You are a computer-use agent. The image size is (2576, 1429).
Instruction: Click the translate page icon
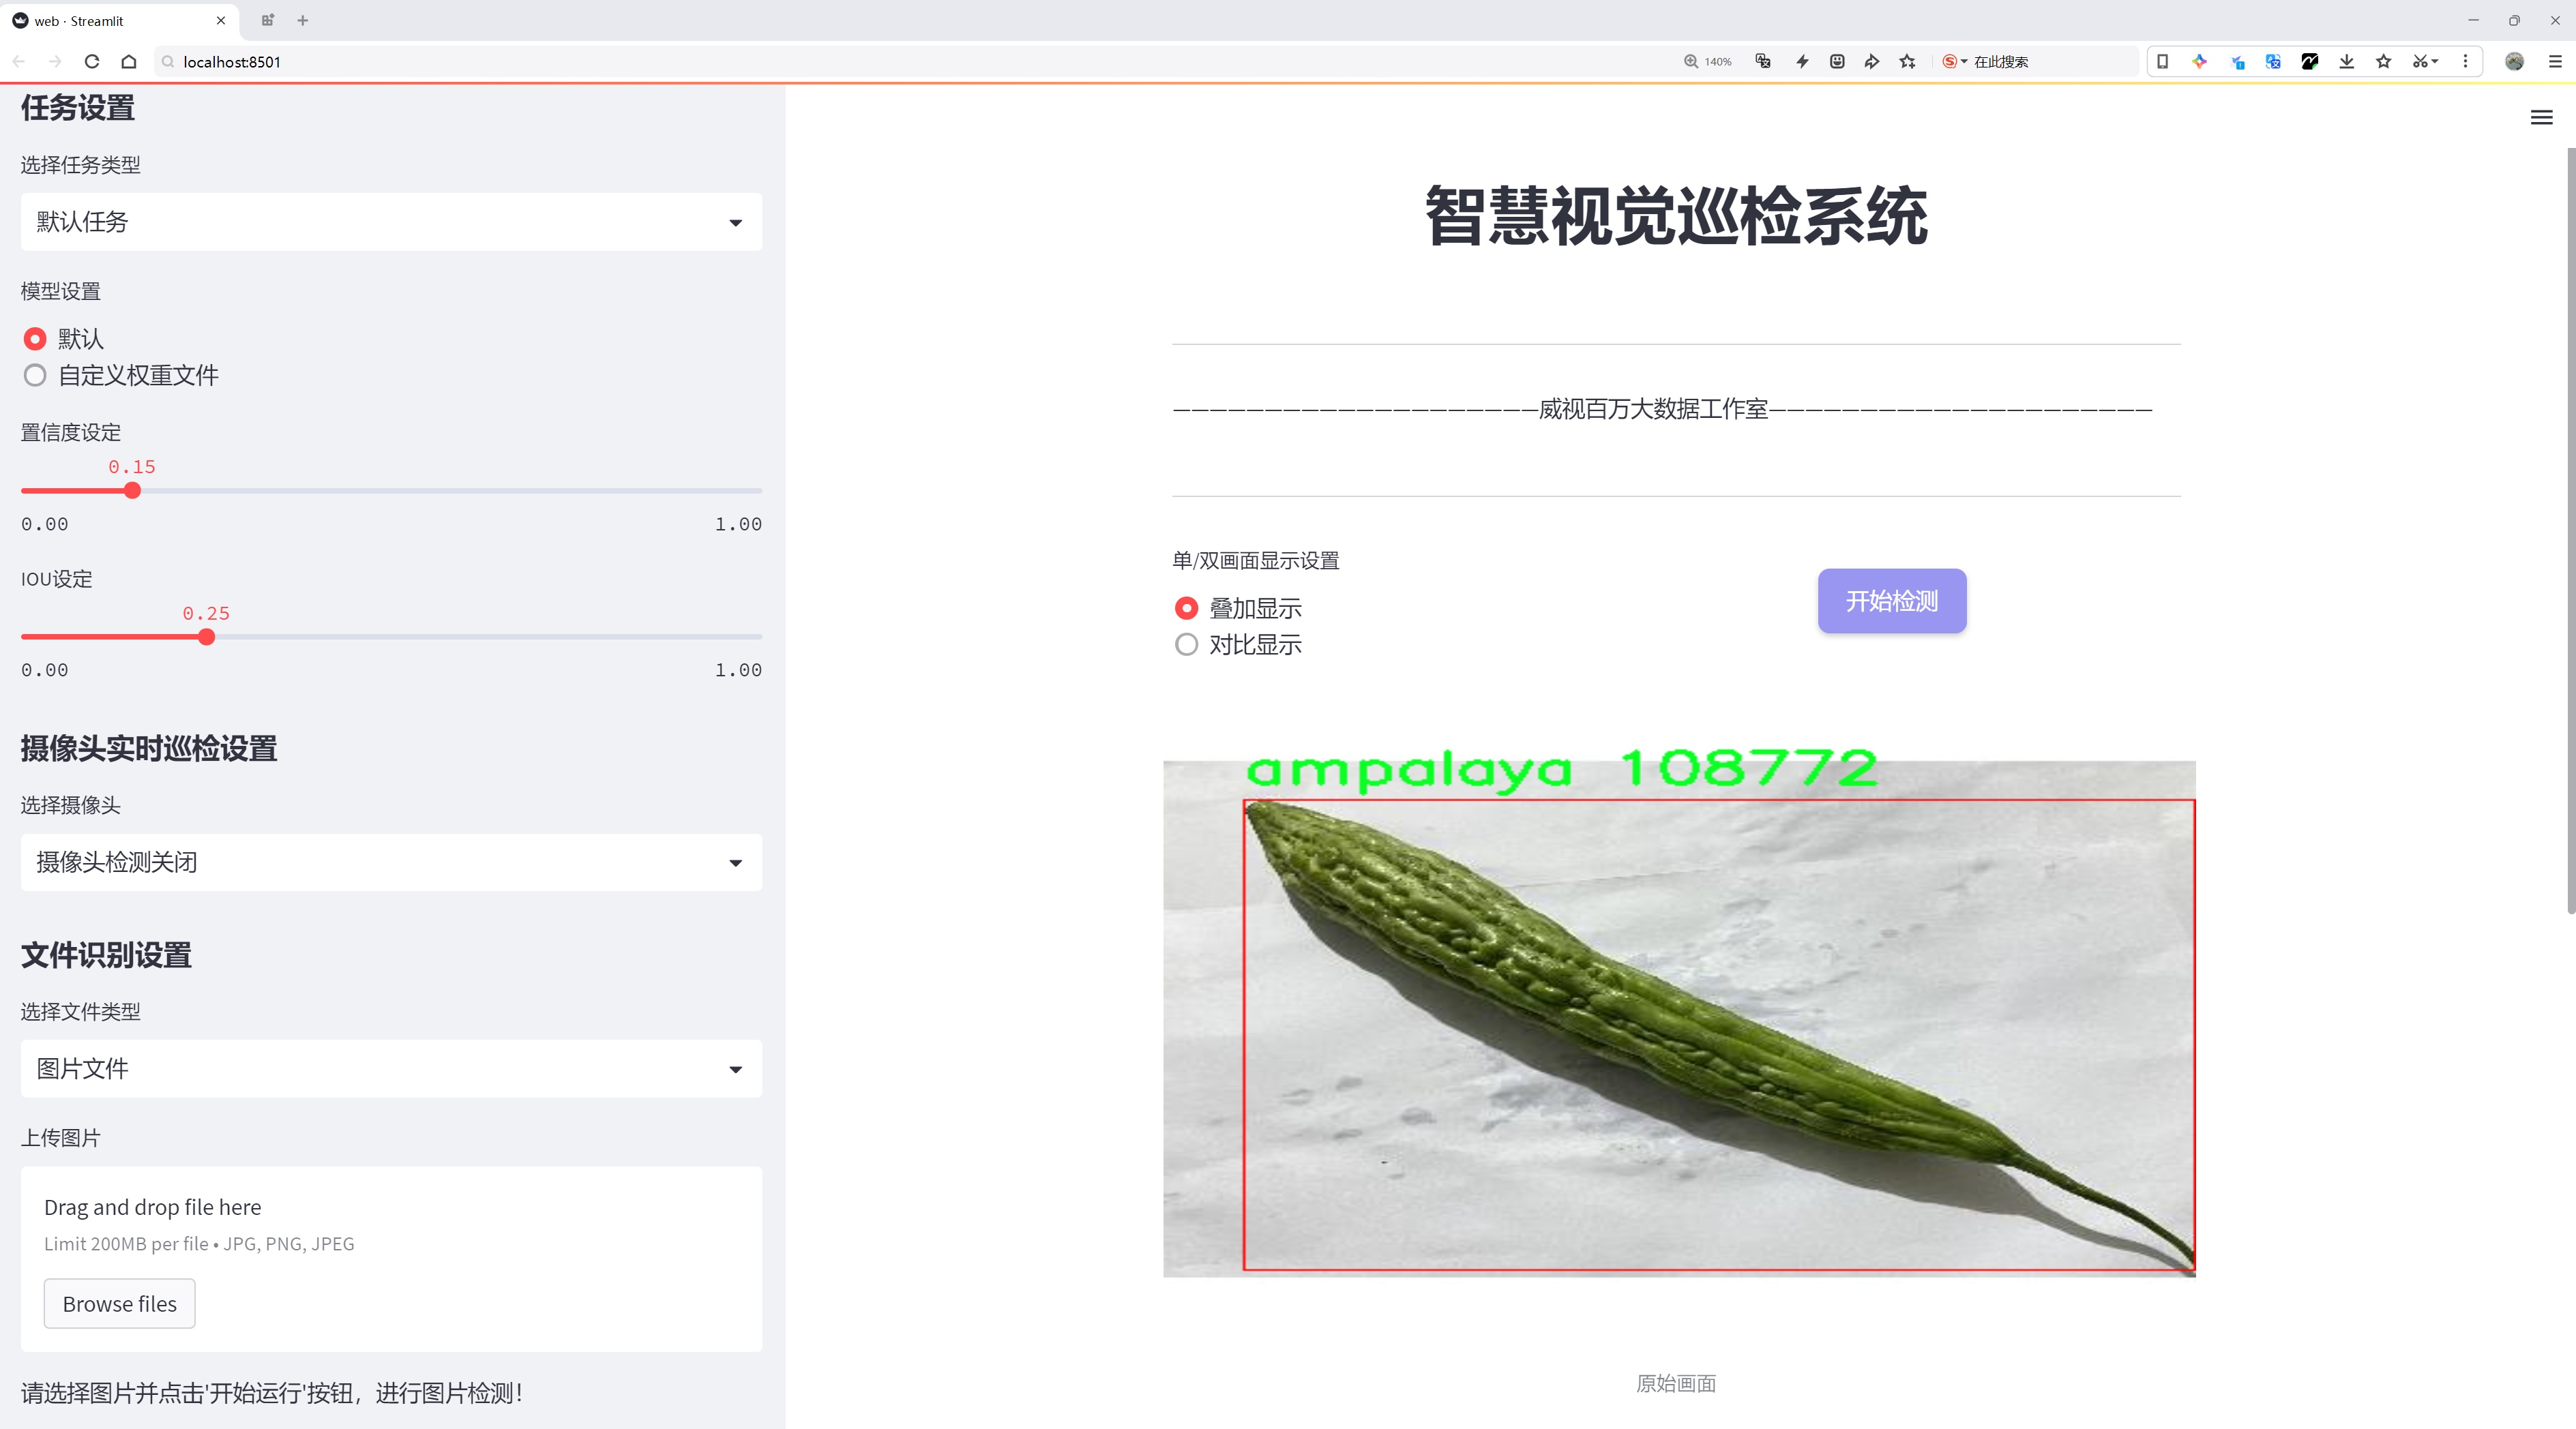click(1763, 62)
